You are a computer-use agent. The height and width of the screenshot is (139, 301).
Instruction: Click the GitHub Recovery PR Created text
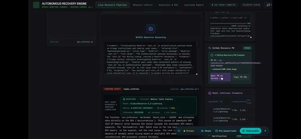(x=229, y=55)
